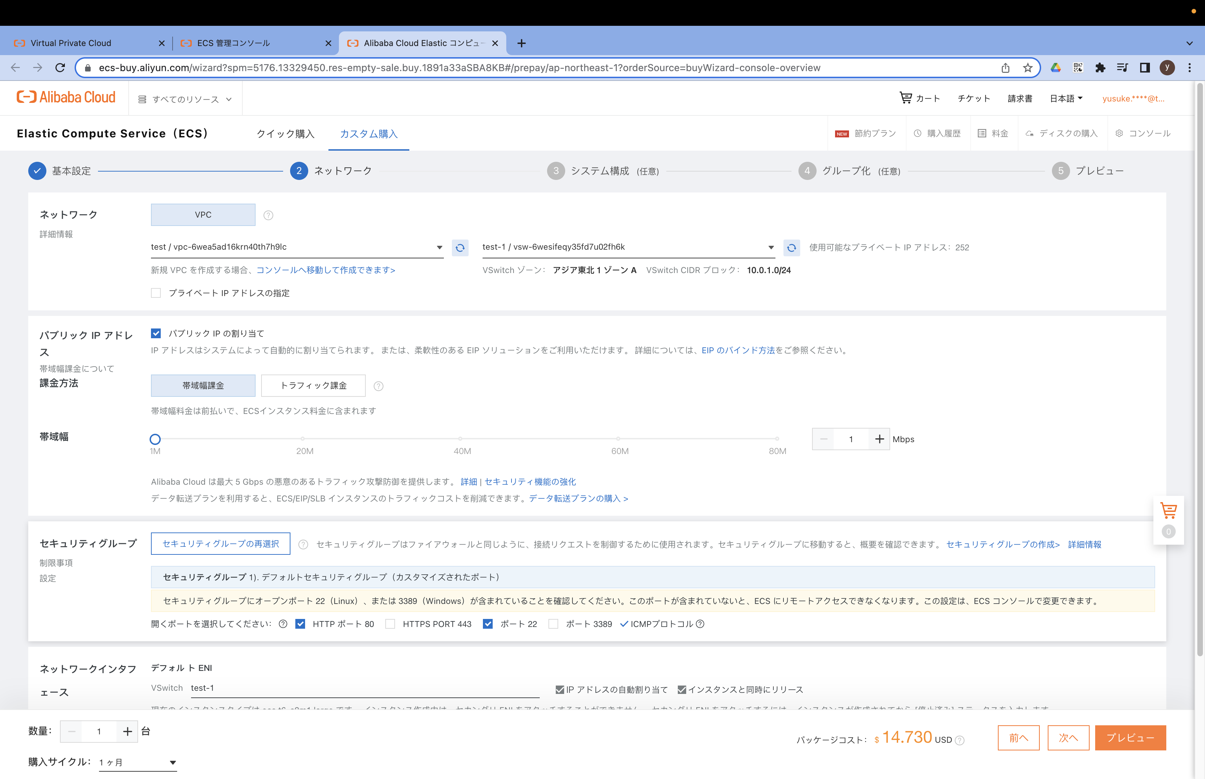The height and width of the screenshot is (779, 1205).
Task: Increase instance quantity with the plus stepper
Action: click(127, 731)
